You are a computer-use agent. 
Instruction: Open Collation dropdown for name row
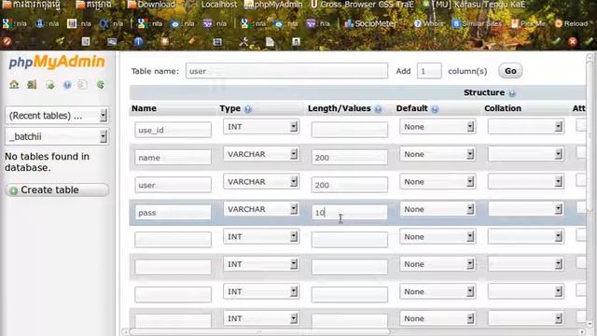point(526,154)
